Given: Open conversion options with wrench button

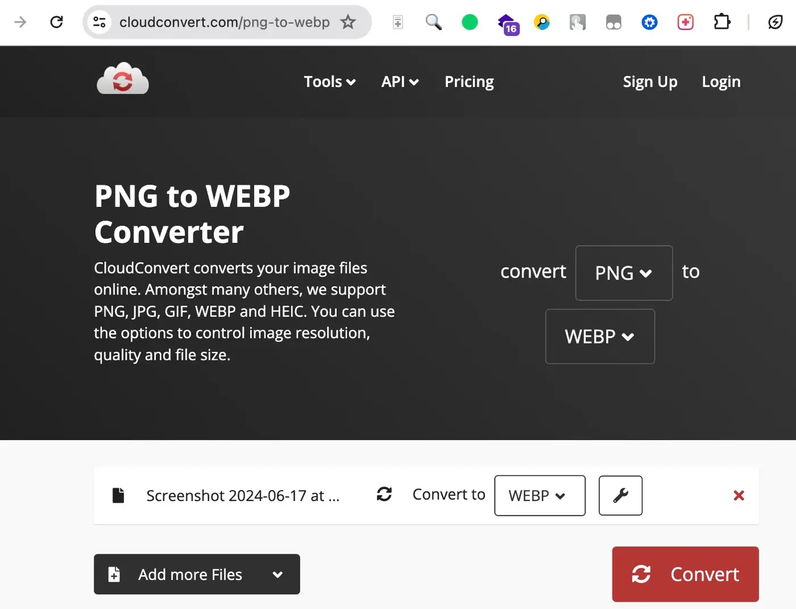Looking at the screenshot, I should coord(620,496).
